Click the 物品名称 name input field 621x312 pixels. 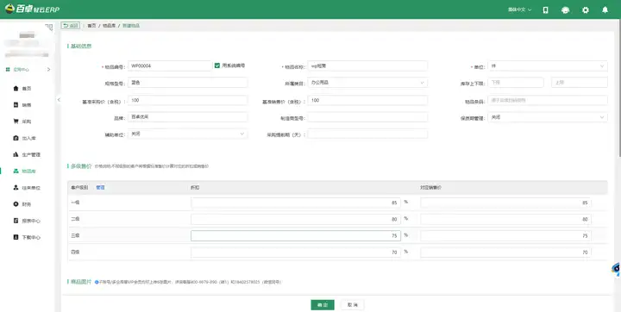(367, 66)
